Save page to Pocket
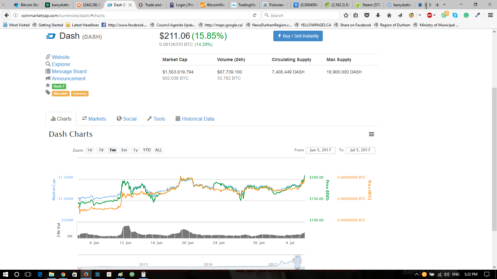Viewport: 497px width, 279px height. tap(367, 15)
